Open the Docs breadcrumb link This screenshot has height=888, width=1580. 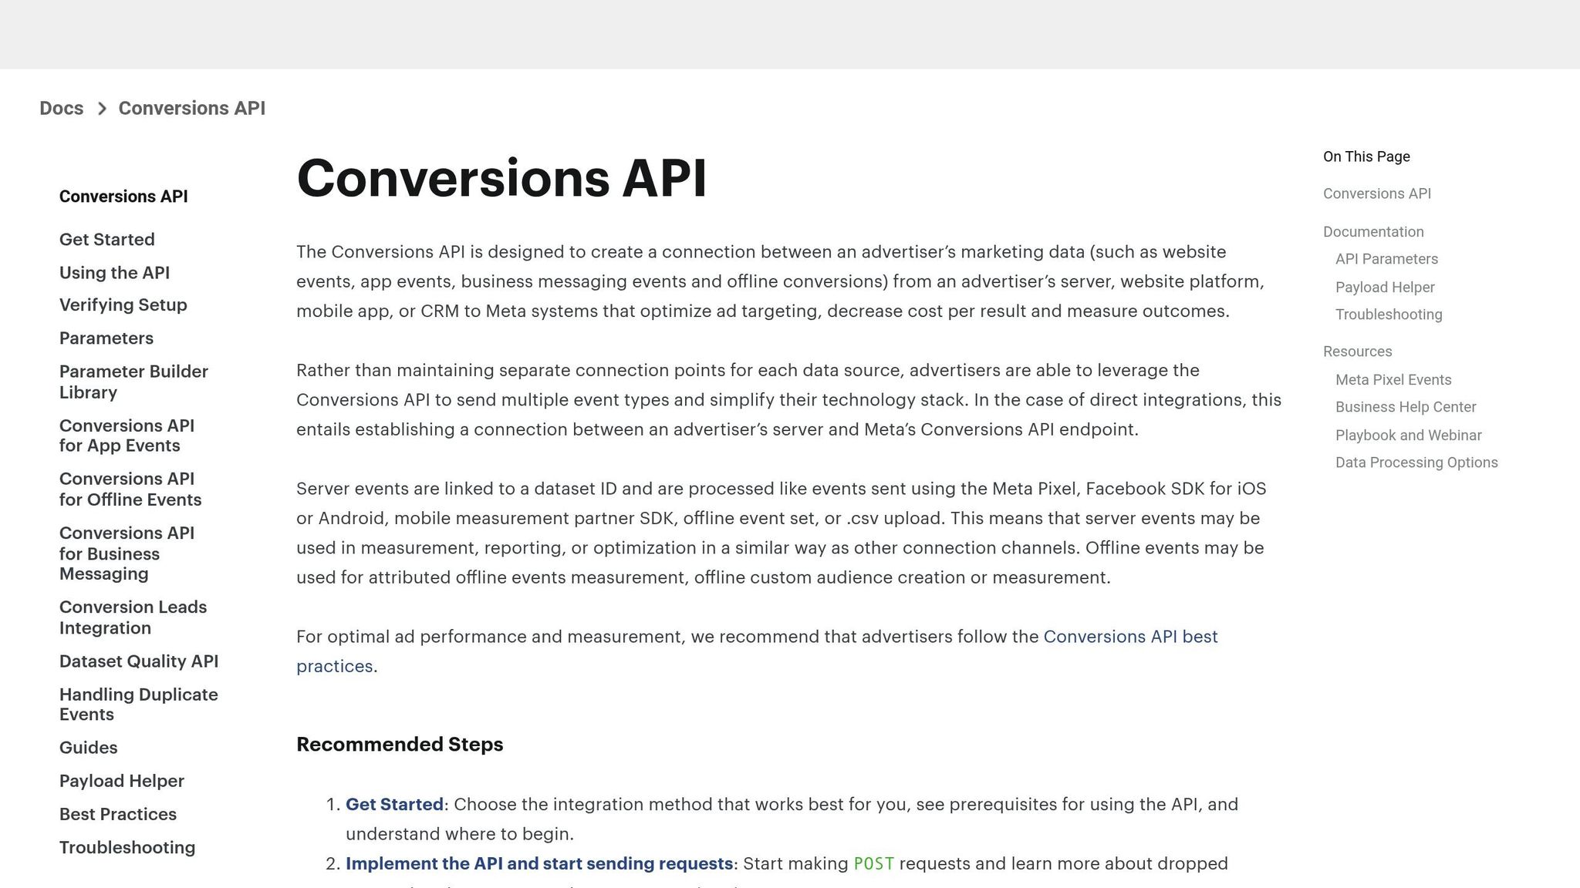[x=62, y=108]
